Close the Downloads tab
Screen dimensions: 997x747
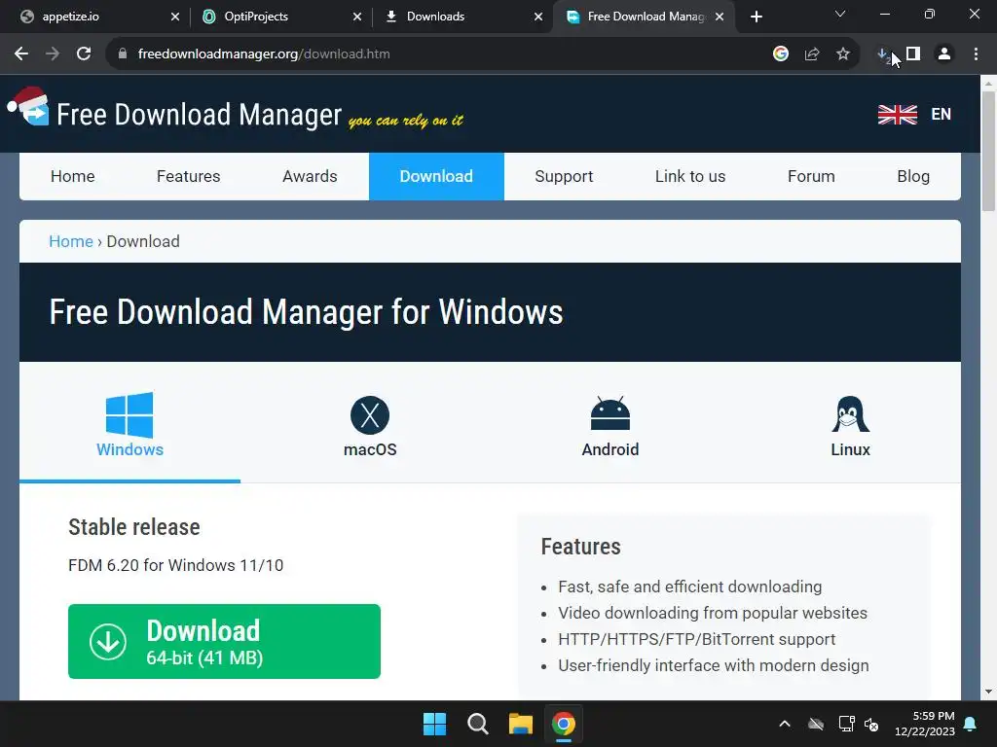pyautogui.click(x=538, y=17)
